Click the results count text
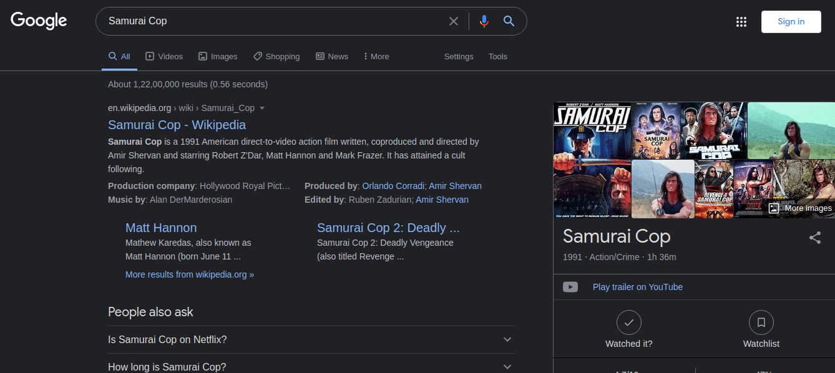This screenshot has width=835, height=373. click(188, 84)
